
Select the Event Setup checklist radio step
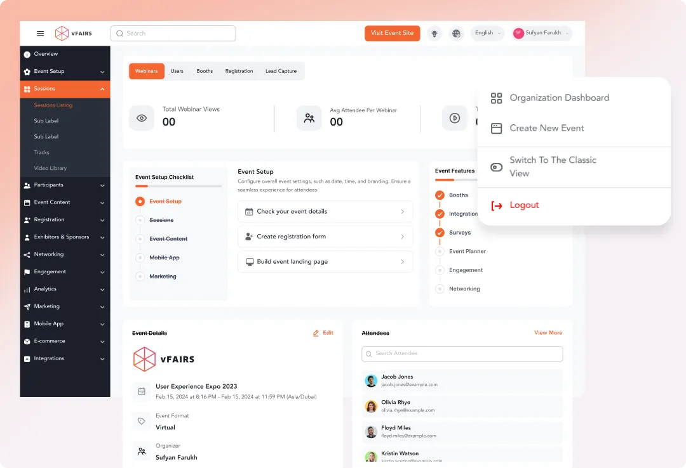point(140,202)
